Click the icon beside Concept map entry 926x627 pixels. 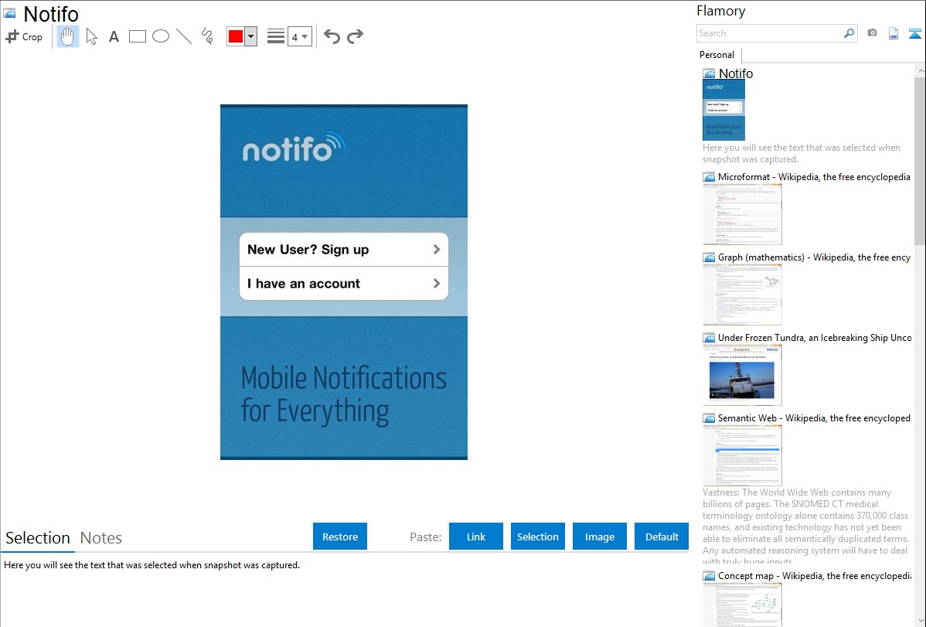[709, 575]
